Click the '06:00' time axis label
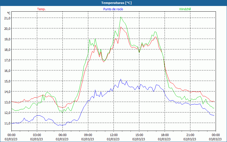 (62, 135)
